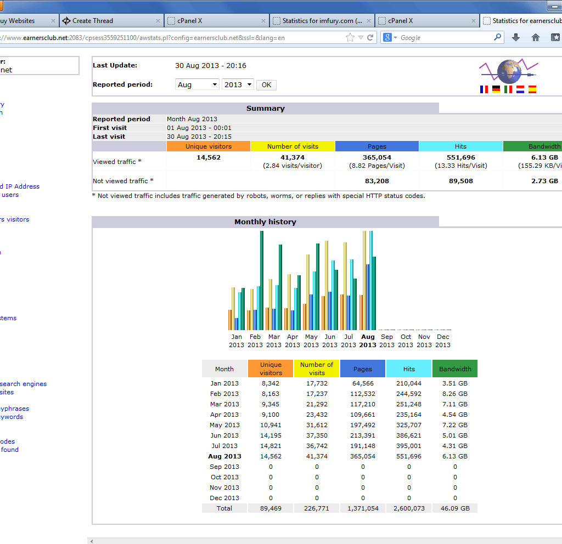Close the Create Thread tab

pos(158,21)
